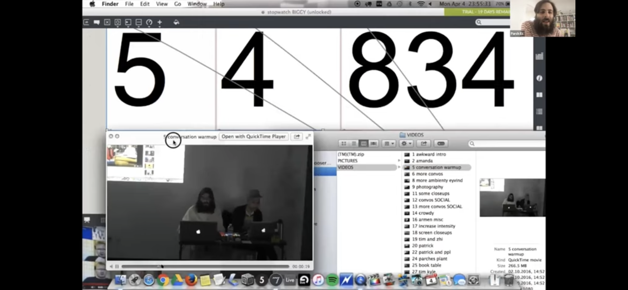Click the split-view icon below the info icon
The image size is (628, 290).
point(539,95)
